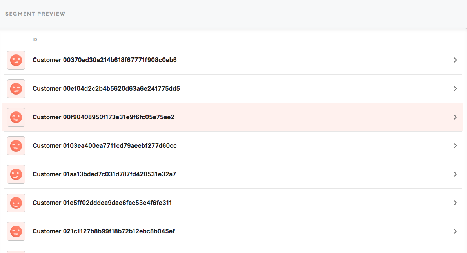Select text Customer 00ef04d2c2b4b5620d63a6e241775dd5
This screenshot has height=253, width=467.
pyautogui.click(x=106, y=88)
